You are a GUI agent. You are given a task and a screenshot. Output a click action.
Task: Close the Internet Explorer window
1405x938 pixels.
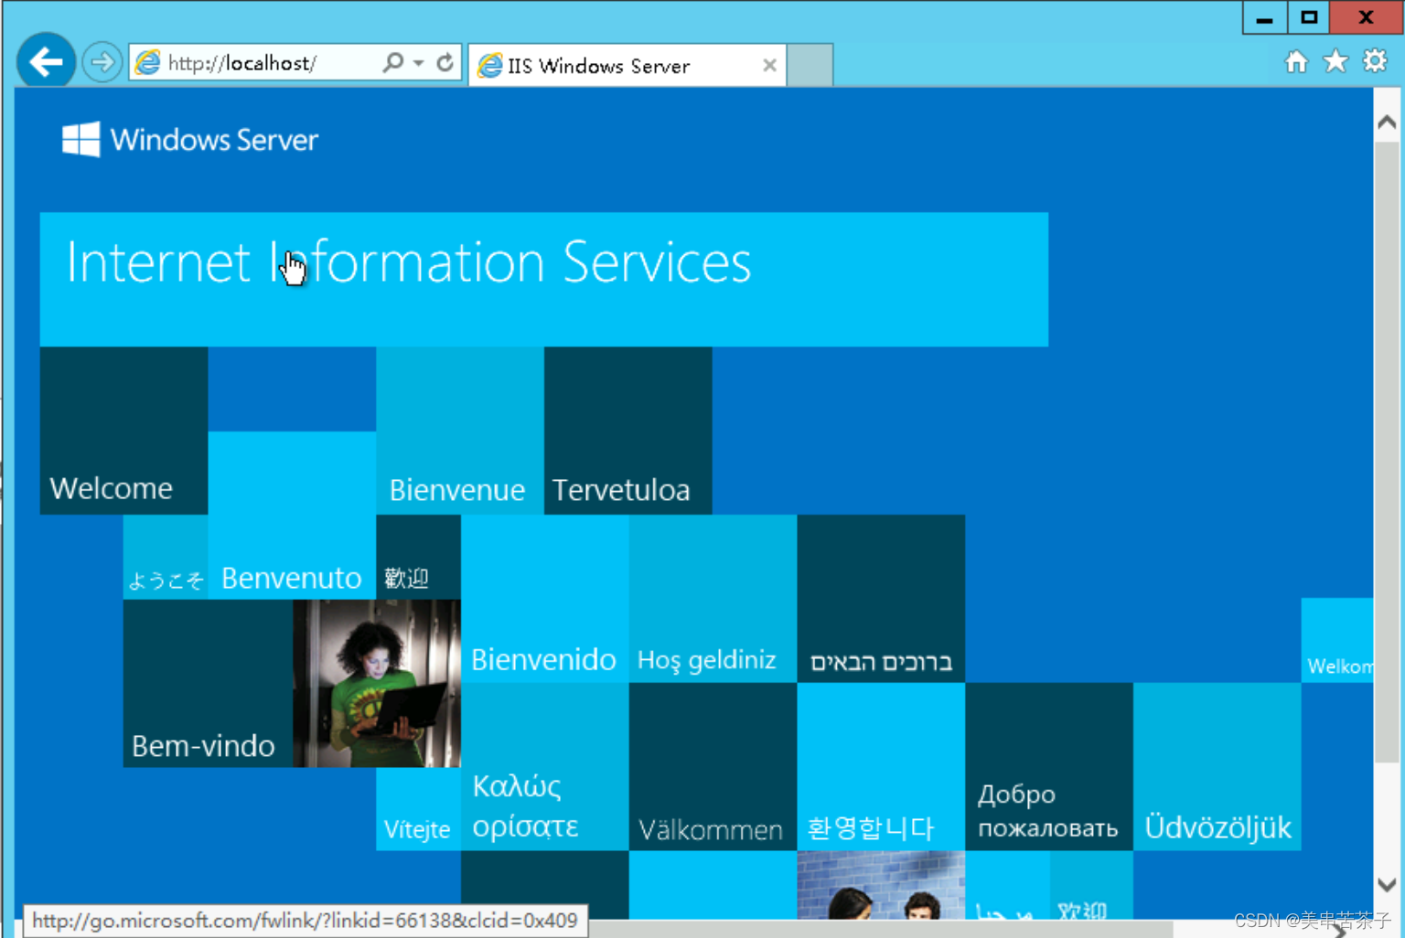(x=1366, y=17)
